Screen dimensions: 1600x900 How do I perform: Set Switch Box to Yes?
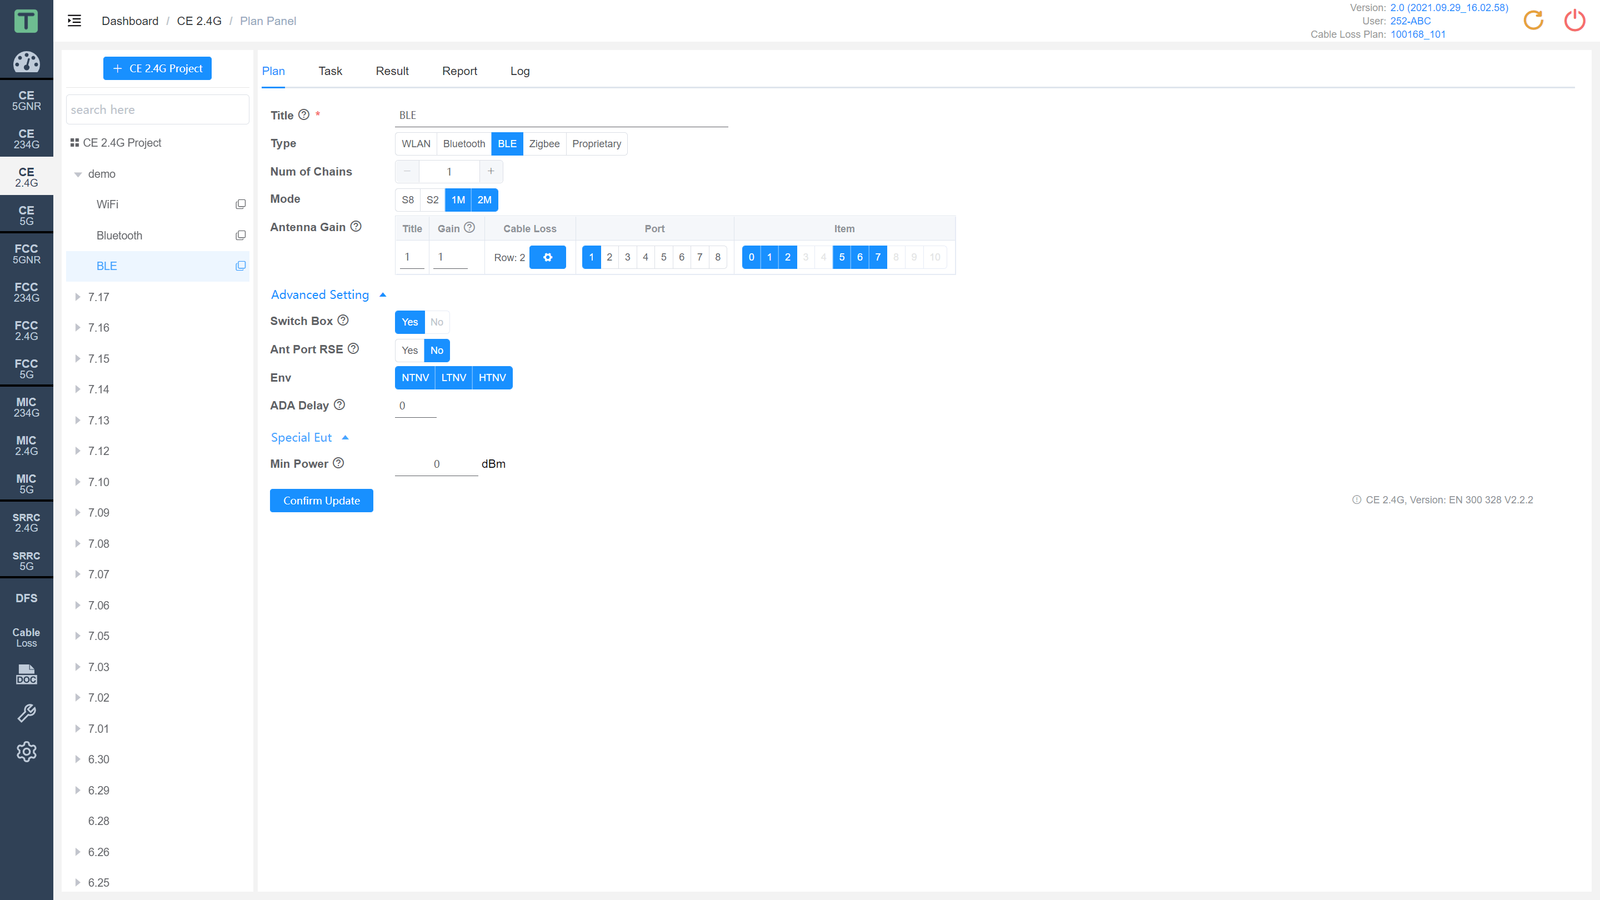[410, 322]
